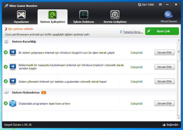
Task: Open the menu icon next to Geri Yükle
Action: 160,5
